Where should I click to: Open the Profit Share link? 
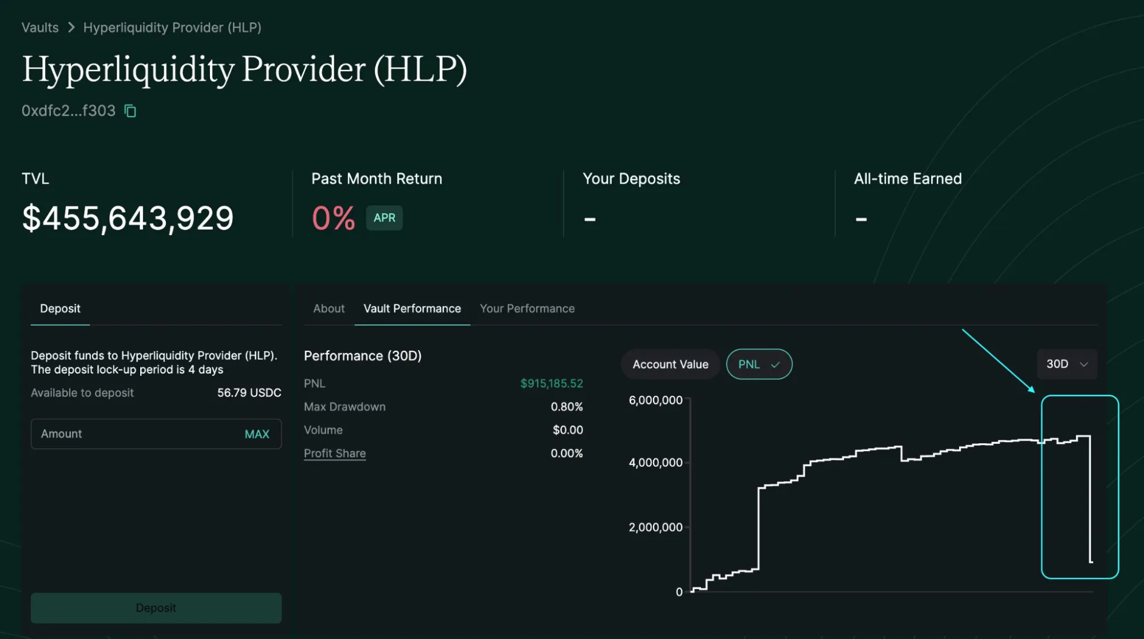335,453
